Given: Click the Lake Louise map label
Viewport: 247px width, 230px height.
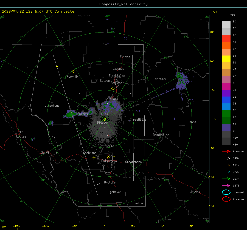Looking at the screenshot, I should point(21,134).
